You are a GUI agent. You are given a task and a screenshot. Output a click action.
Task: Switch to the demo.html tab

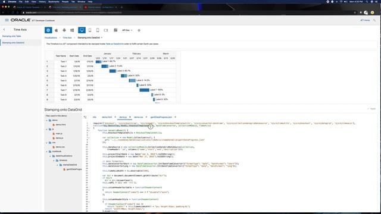point(107,117)
